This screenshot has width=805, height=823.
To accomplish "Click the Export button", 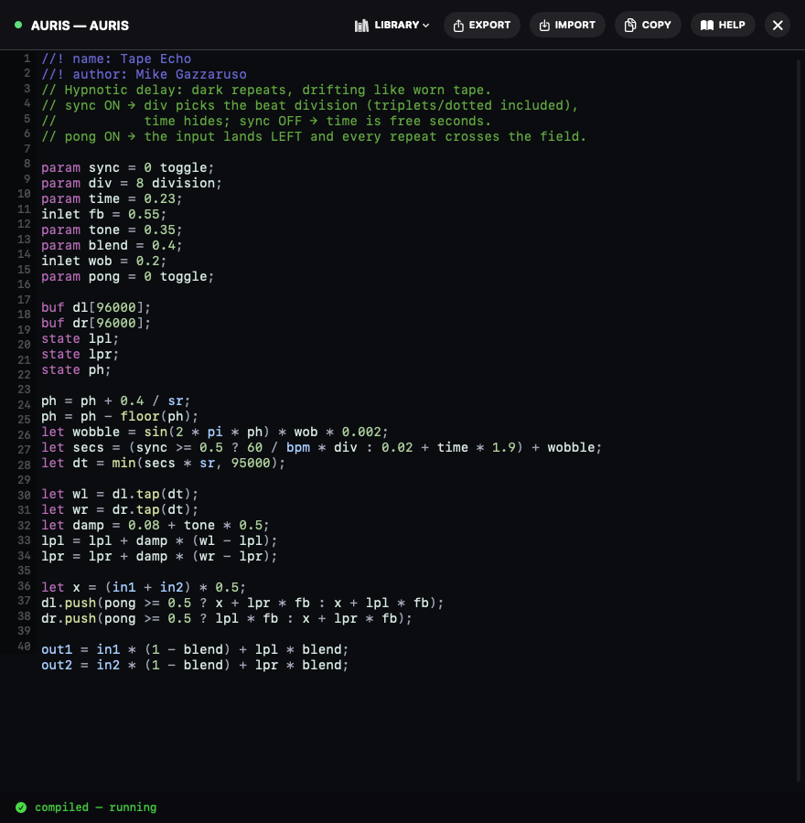I will pos(481,26).
